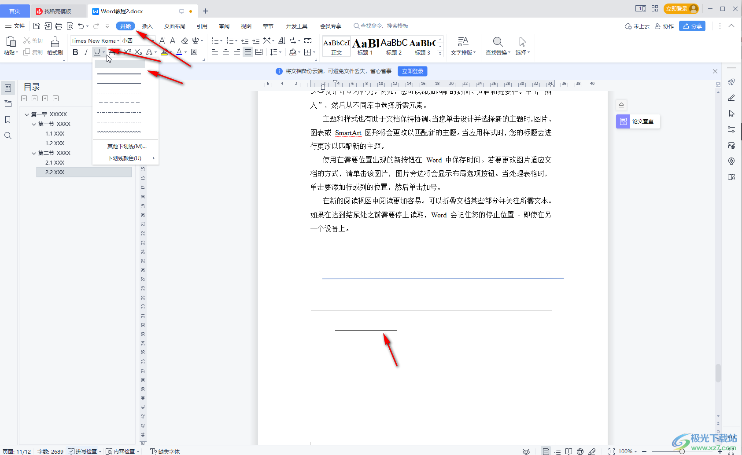
Task: Click the red font color A button
Action: [179, 52]
